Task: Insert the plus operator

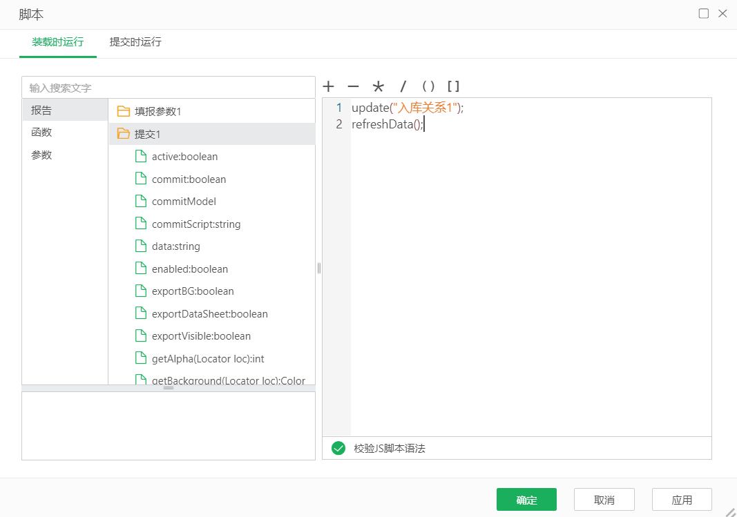Action: click(328, 86)
